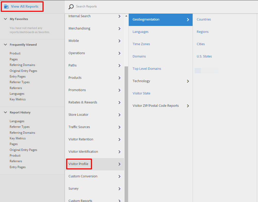Open Key Metrics in Report History

pyautogui.click(x=18, y=138)
